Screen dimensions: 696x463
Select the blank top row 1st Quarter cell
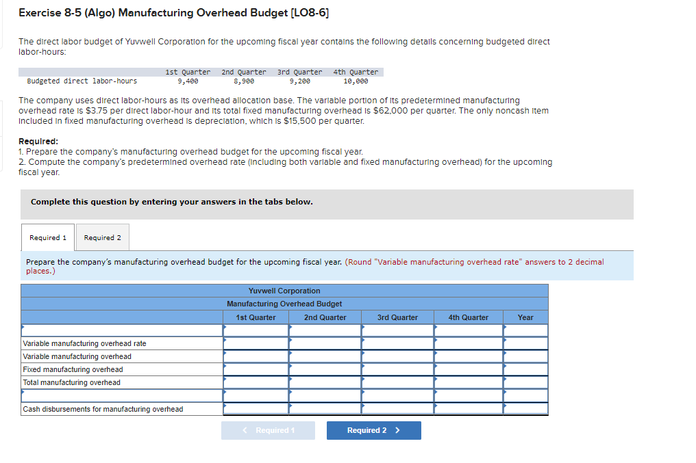click(x=256, y=330)
